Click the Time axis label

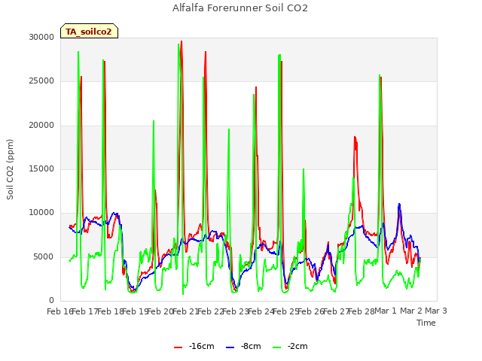point(426,323)
